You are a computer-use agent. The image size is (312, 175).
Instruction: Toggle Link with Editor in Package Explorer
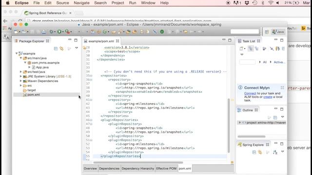pyautogui.click(x=62, y=49)
